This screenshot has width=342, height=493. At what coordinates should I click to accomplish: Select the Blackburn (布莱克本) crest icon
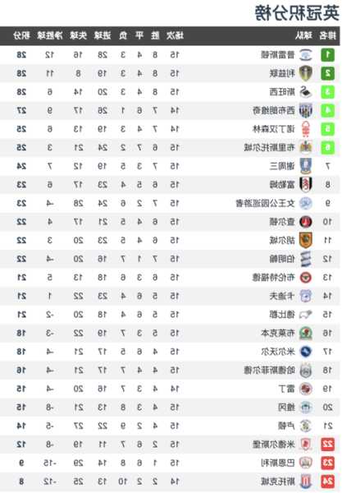pos(305,333)
